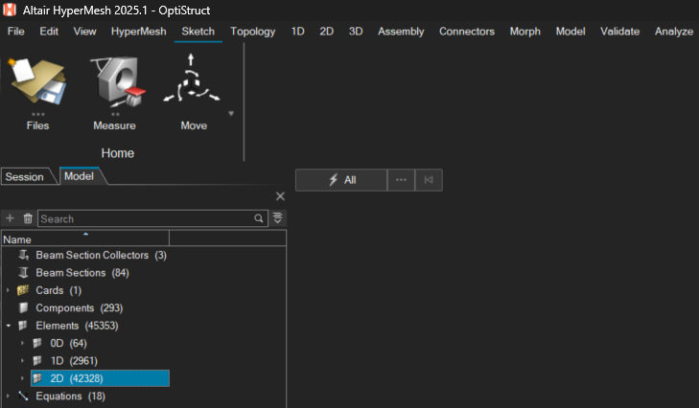Click the 1D elements icon
This screenshot has height=408, width=699.
pyautogui.click(x=37, y=361)
